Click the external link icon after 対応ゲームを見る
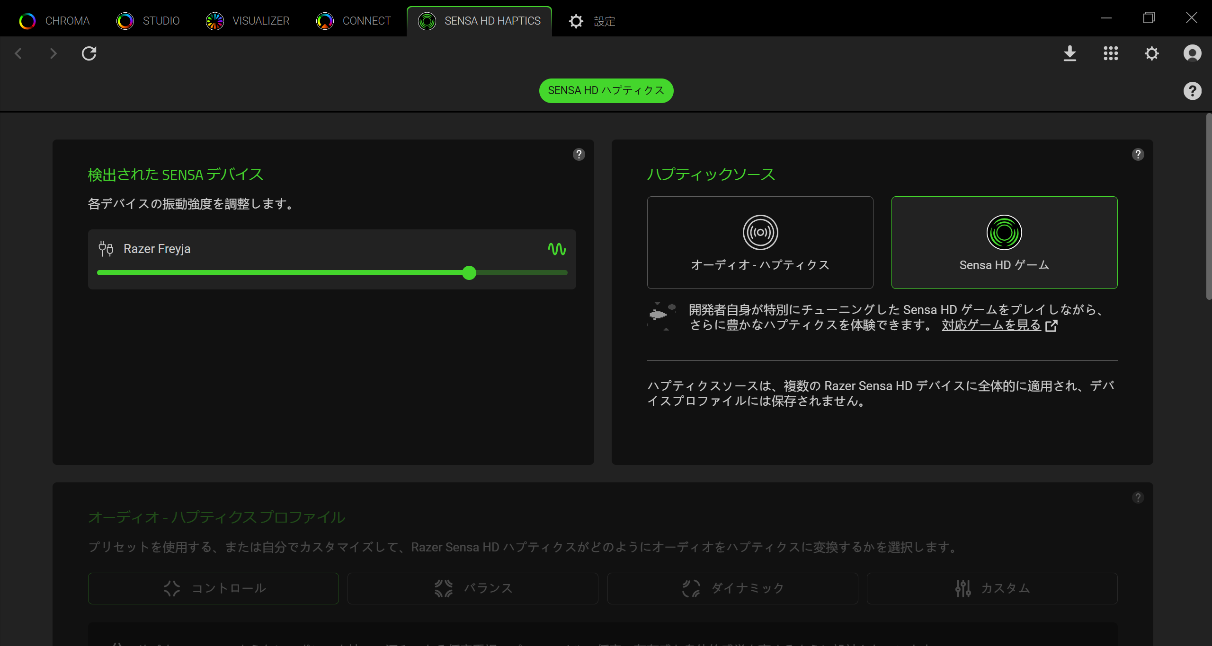1212x646 pixels. 1051,325
